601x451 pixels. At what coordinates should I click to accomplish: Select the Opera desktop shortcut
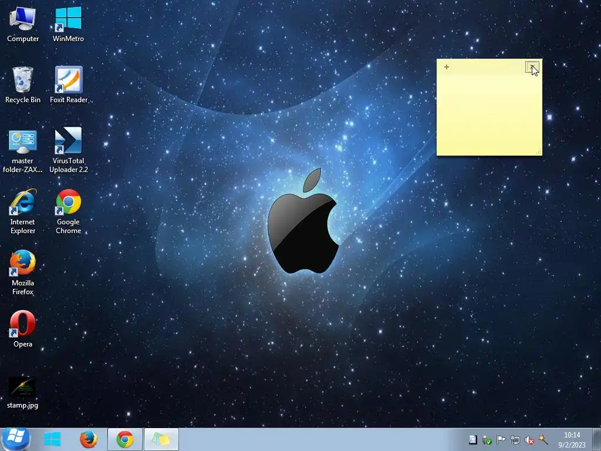coord(23,329)
